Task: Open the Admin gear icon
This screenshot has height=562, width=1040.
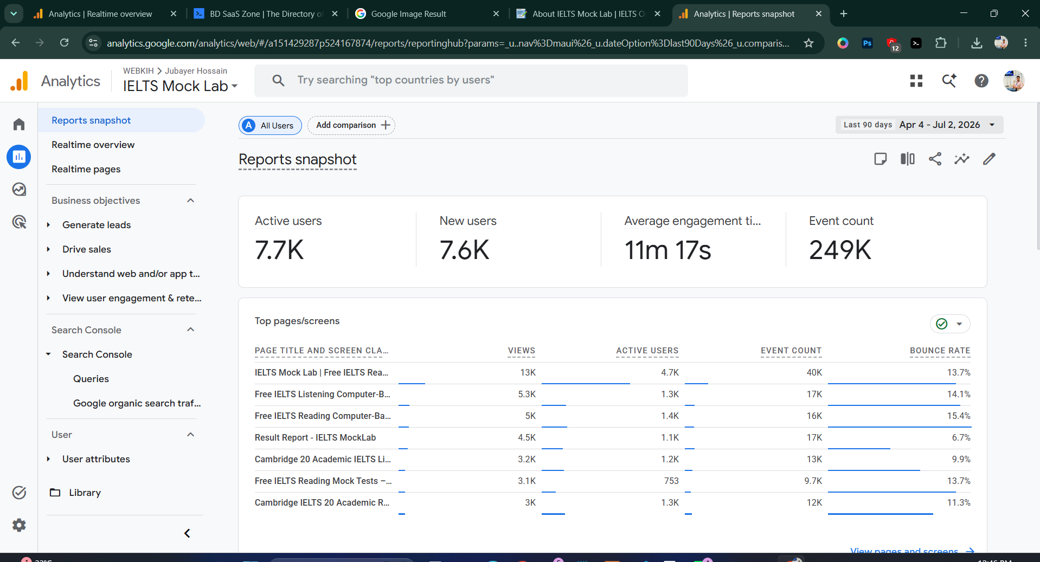Action: 19,525
